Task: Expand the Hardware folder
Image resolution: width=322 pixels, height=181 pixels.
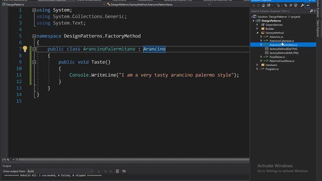Action: click(x=257, y=65)
